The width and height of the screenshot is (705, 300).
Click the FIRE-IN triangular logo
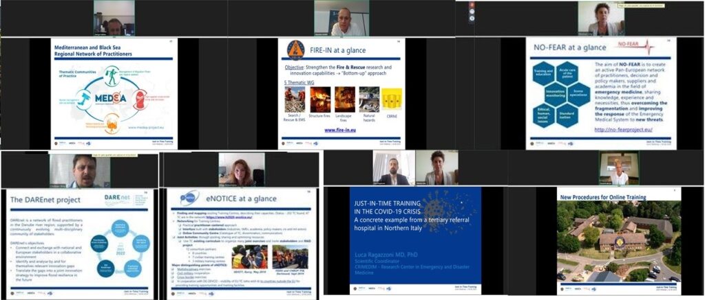click(295, 49)
